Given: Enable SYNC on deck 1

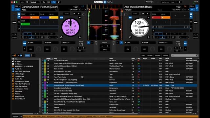Looking at the screenshot, I should [66, 14].
